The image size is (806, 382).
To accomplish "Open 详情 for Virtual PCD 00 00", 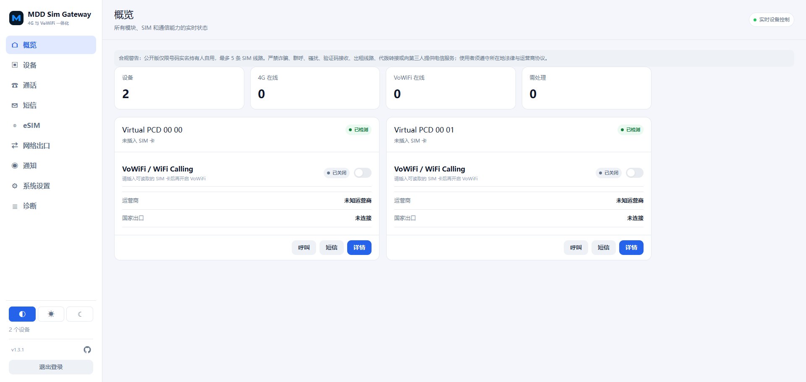I will coord(359,247).
